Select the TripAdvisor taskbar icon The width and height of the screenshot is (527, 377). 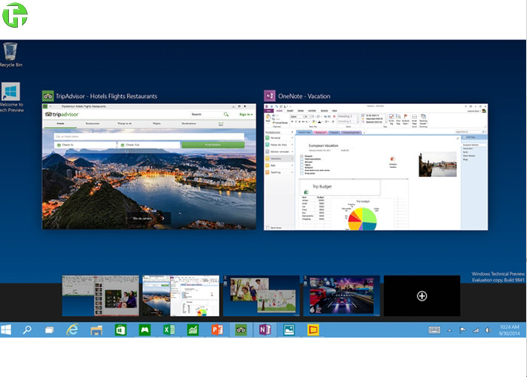click(x=241, y=329)
